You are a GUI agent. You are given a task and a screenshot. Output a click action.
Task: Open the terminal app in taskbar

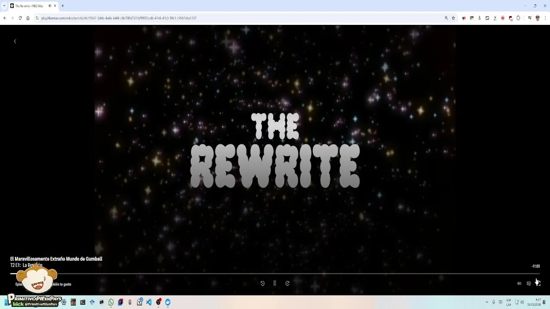[82, 302]
